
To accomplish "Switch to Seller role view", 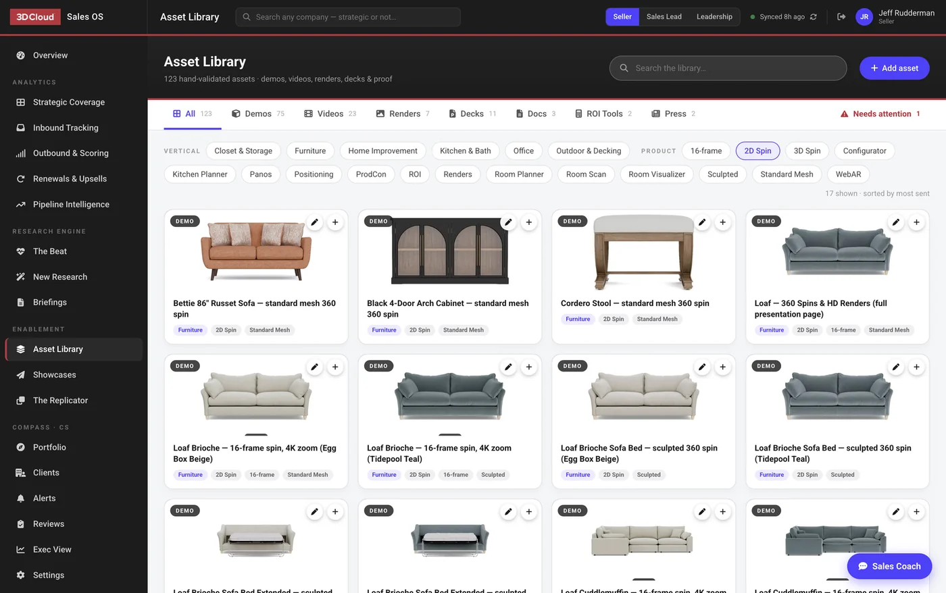I will 622,17.
